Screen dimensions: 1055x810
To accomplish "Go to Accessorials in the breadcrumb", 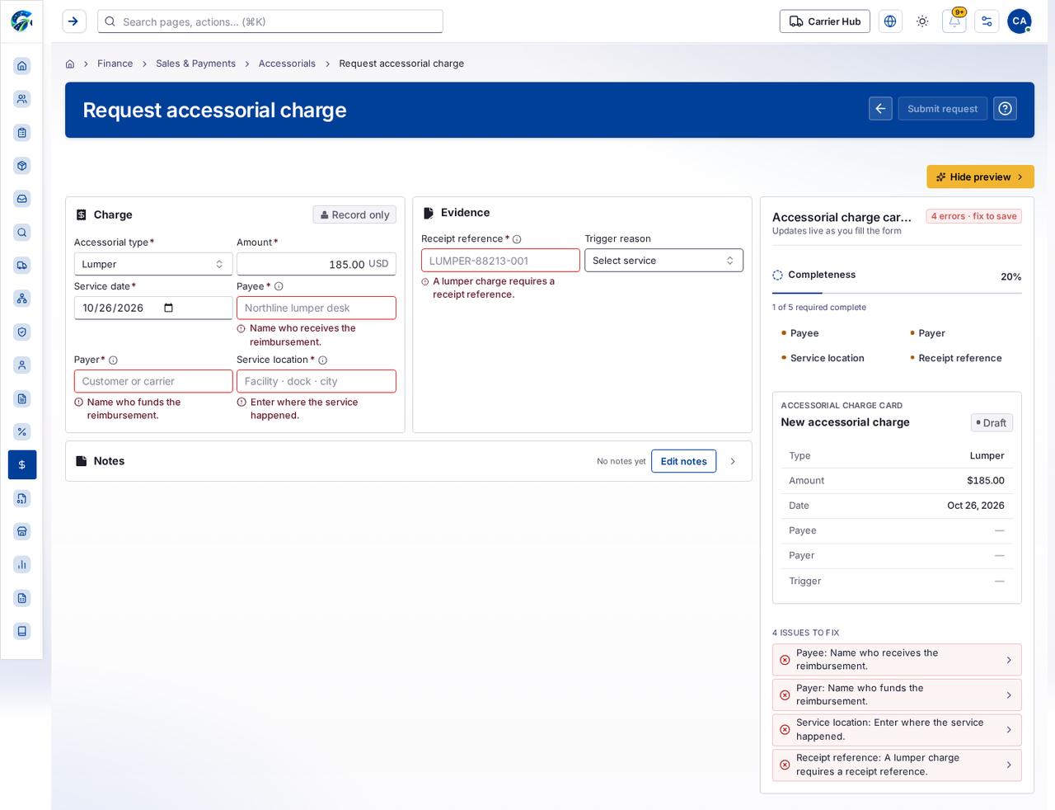I will 287,64.
